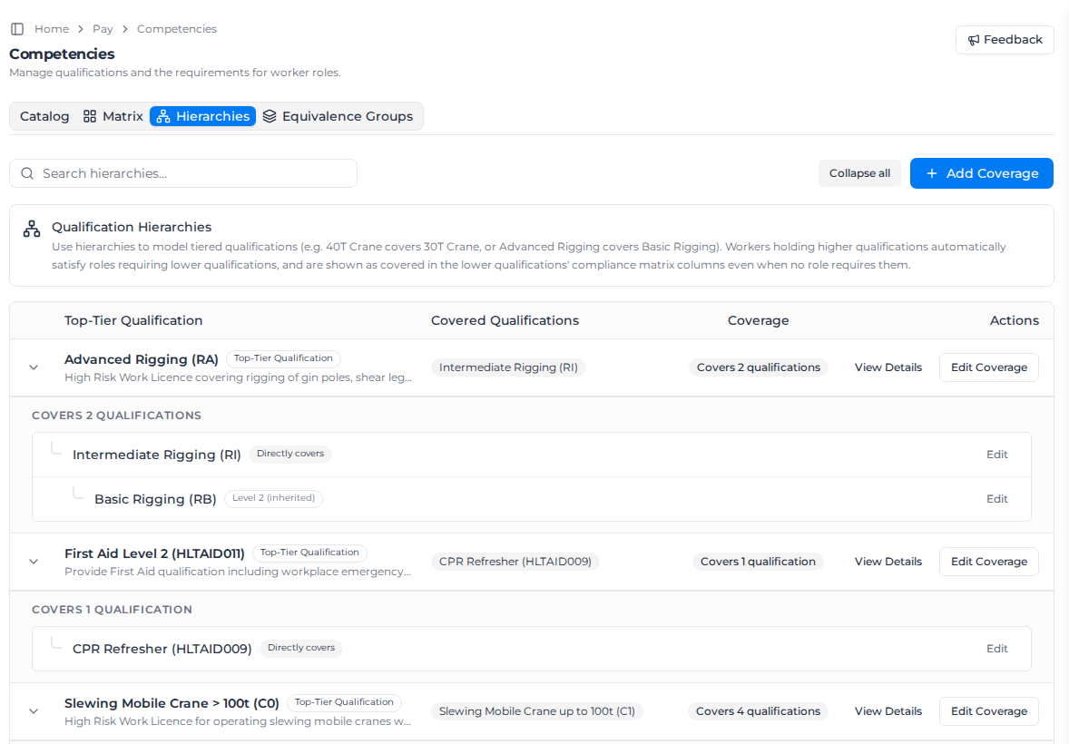This screenshot has height=744, width=1069.
Task: Click Collapse all button
Action: click(x=859, y=173)
